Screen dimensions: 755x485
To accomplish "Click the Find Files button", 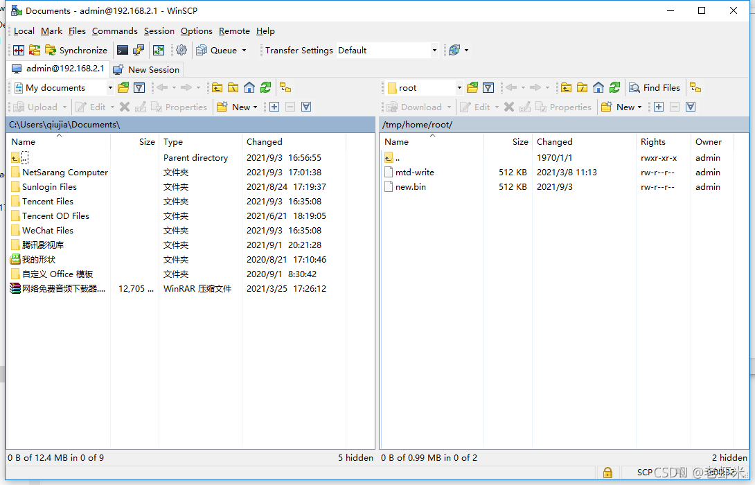I will pyautogui.click(x=655, y=88).
